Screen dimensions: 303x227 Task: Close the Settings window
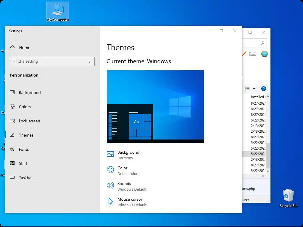[x=235, y=31]
